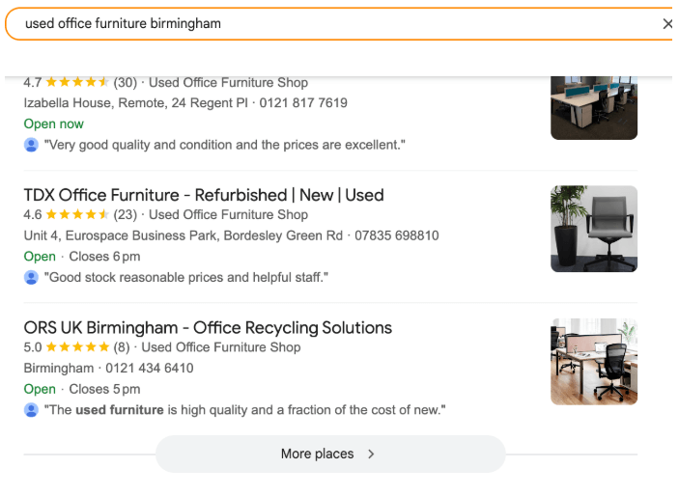This screenshot has height=496, width=679.
Task: Click the TDX Office Furniture star rating
Action: [77, 215]
